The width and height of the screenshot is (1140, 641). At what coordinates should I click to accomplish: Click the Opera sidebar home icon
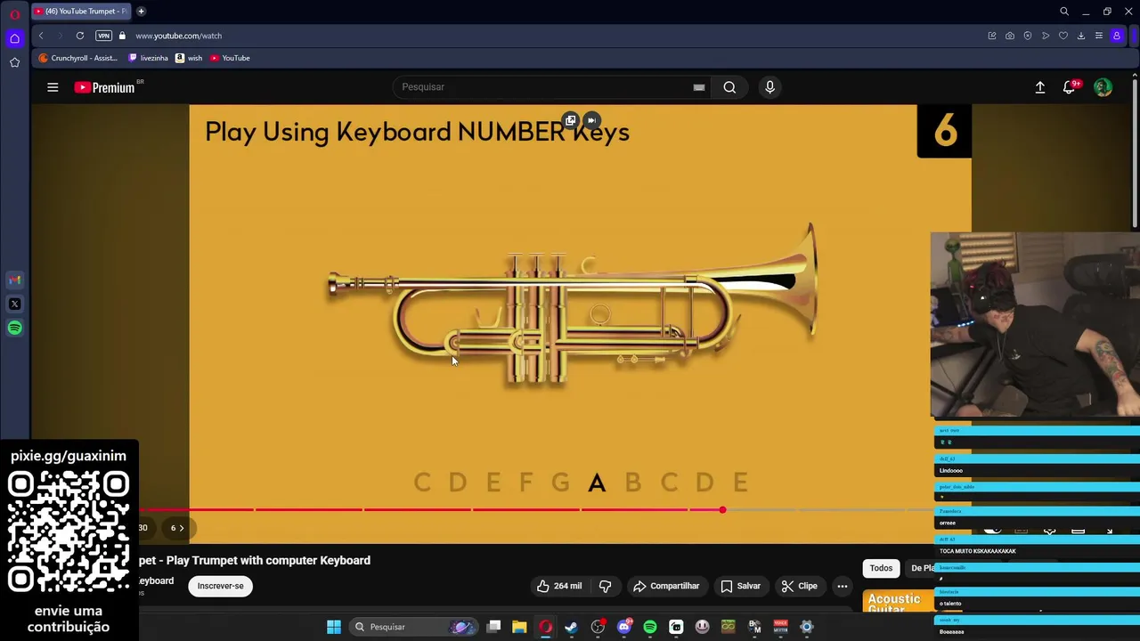pos(14,38)
